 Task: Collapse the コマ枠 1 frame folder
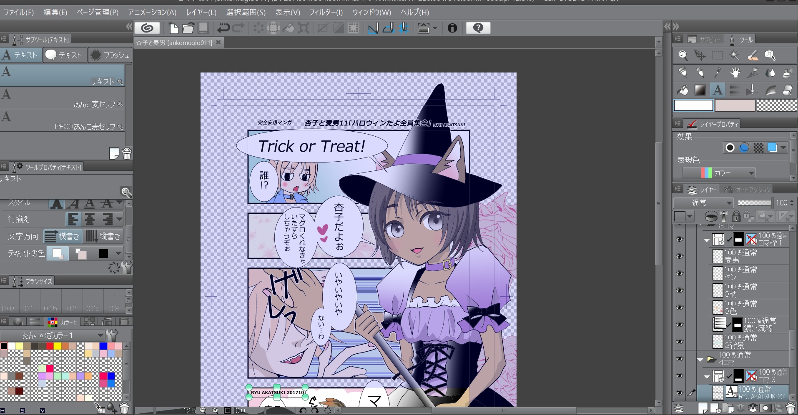[x=707, y=240]
